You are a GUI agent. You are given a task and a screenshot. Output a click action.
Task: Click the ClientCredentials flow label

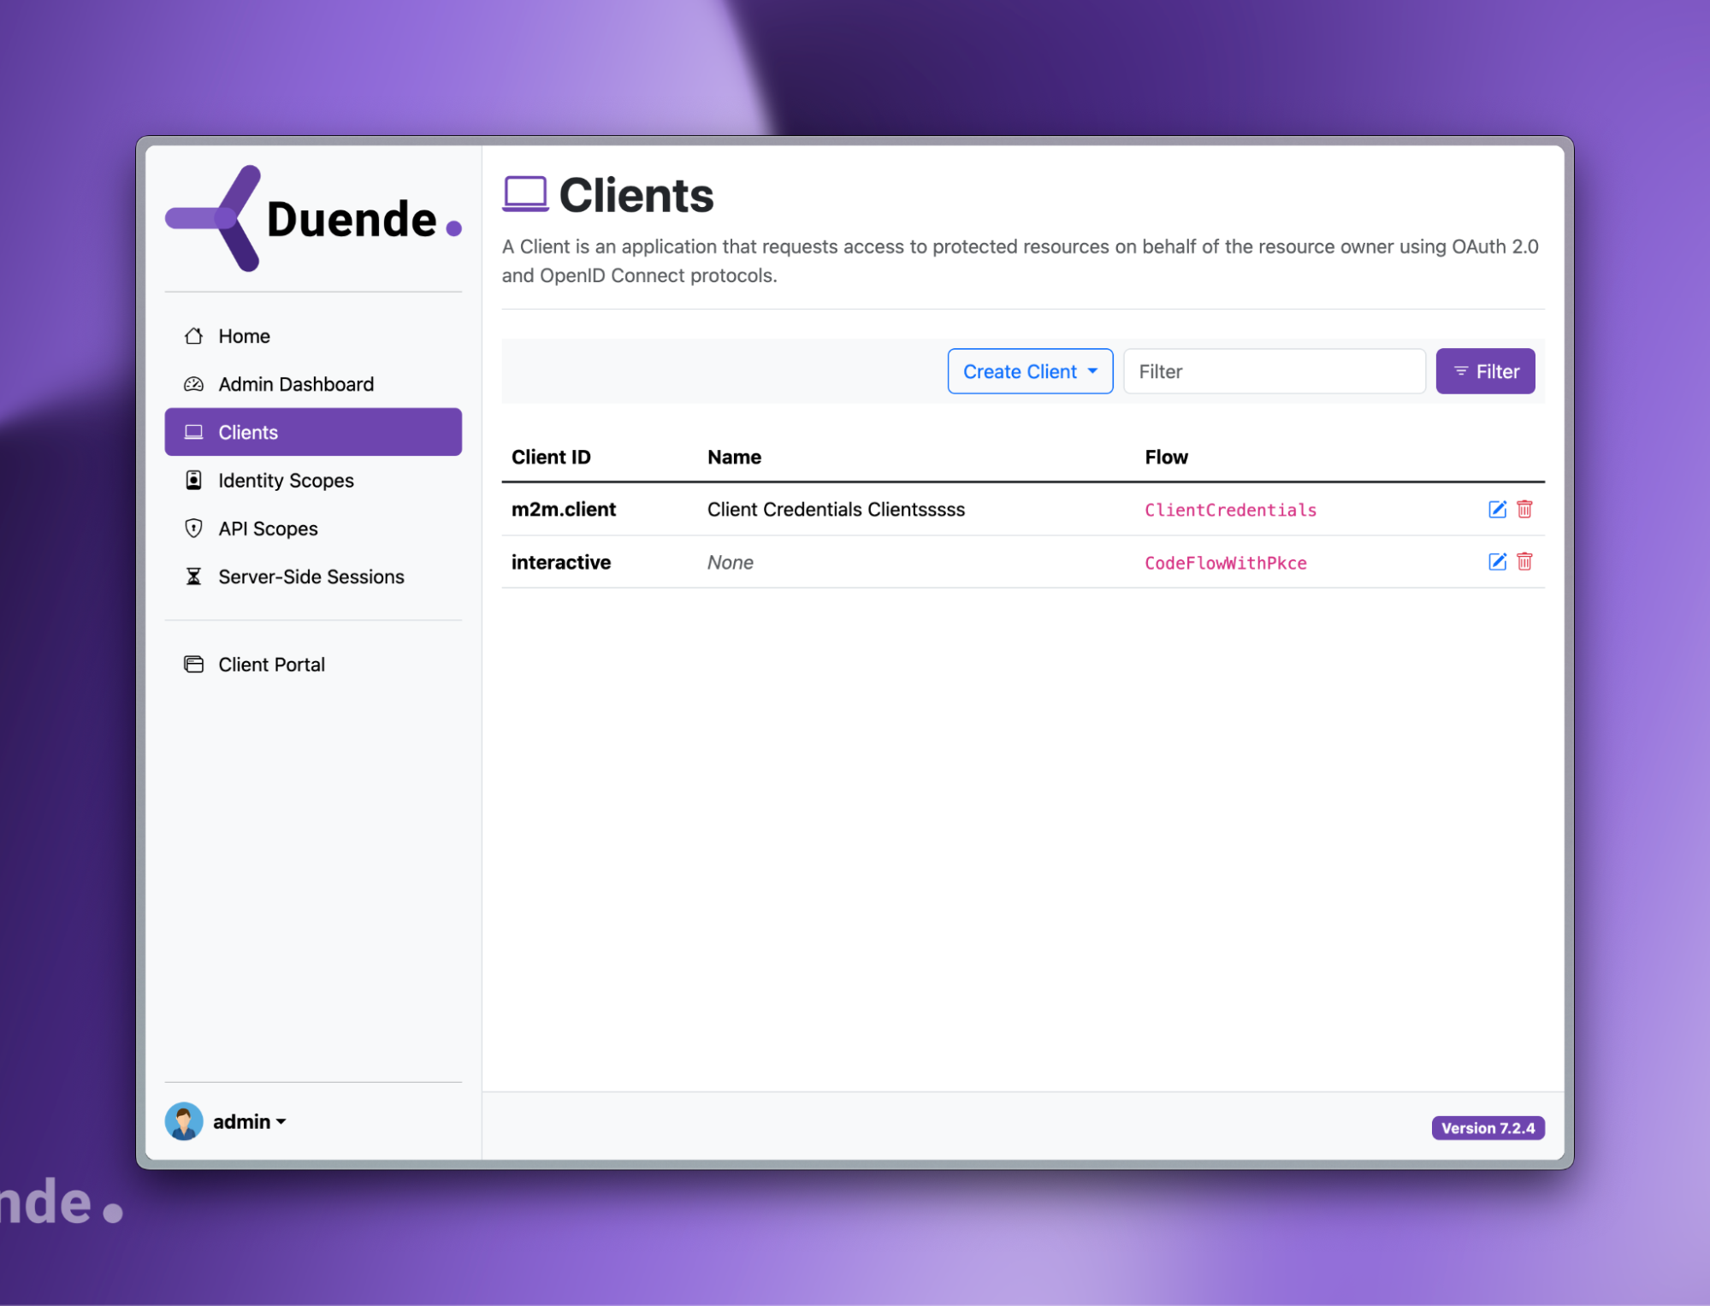coord(1230,511)
